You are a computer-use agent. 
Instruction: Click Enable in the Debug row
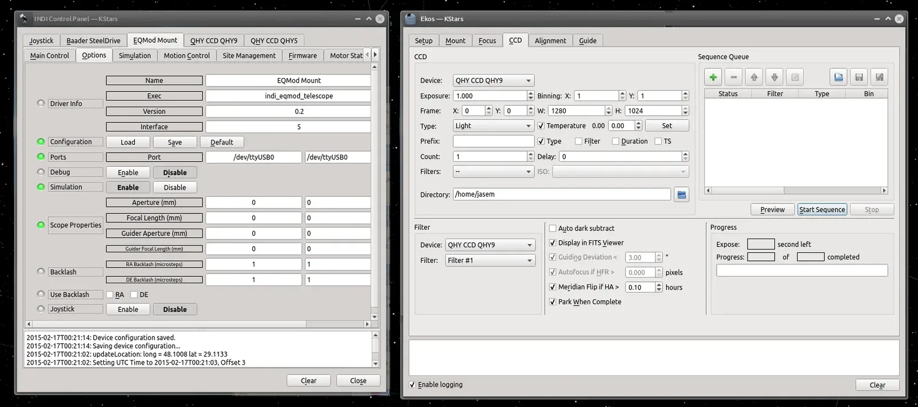tap(128, 173)
